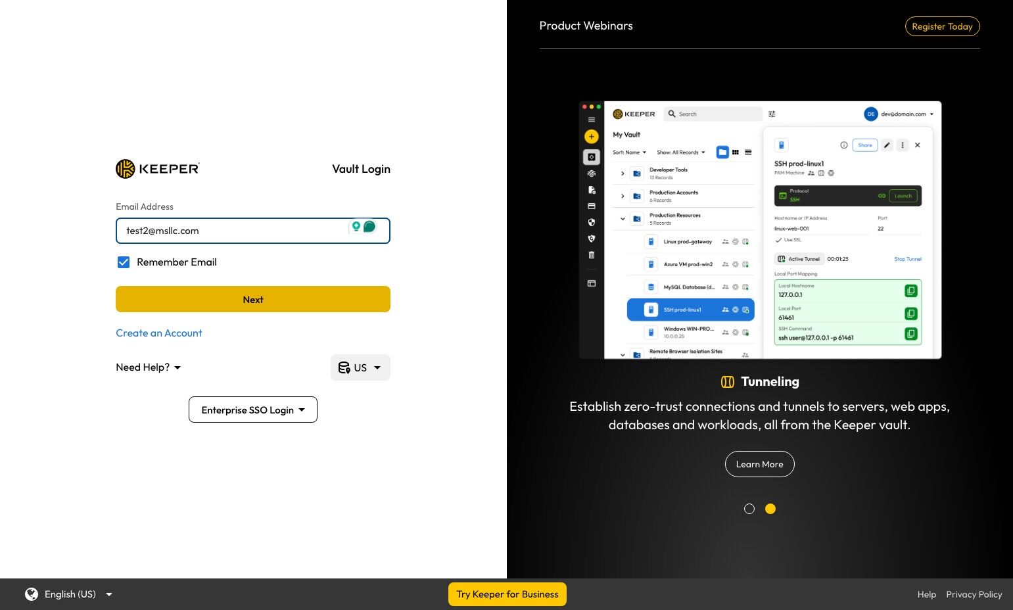1013x610 pixels.
Task: Open the English (US) language selector
Action: click(x=69, y=594)
